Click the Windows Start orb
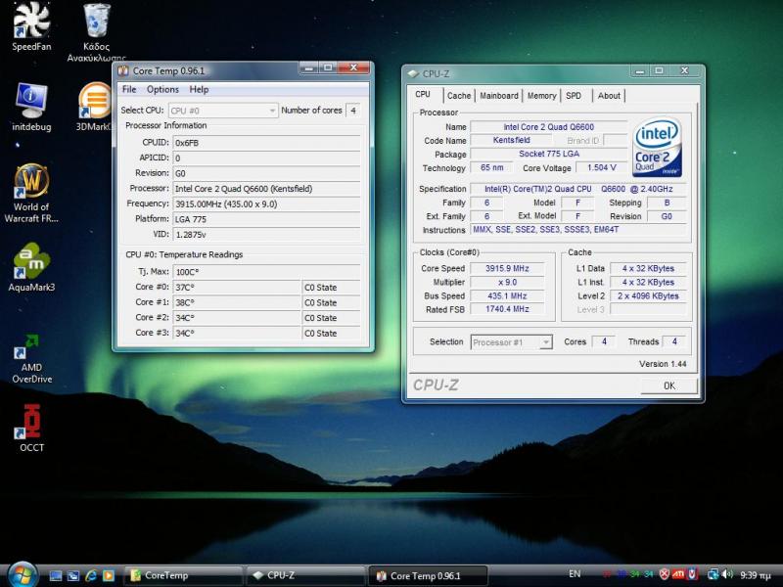This screenshot has height=587, width=783. point(22,575)
